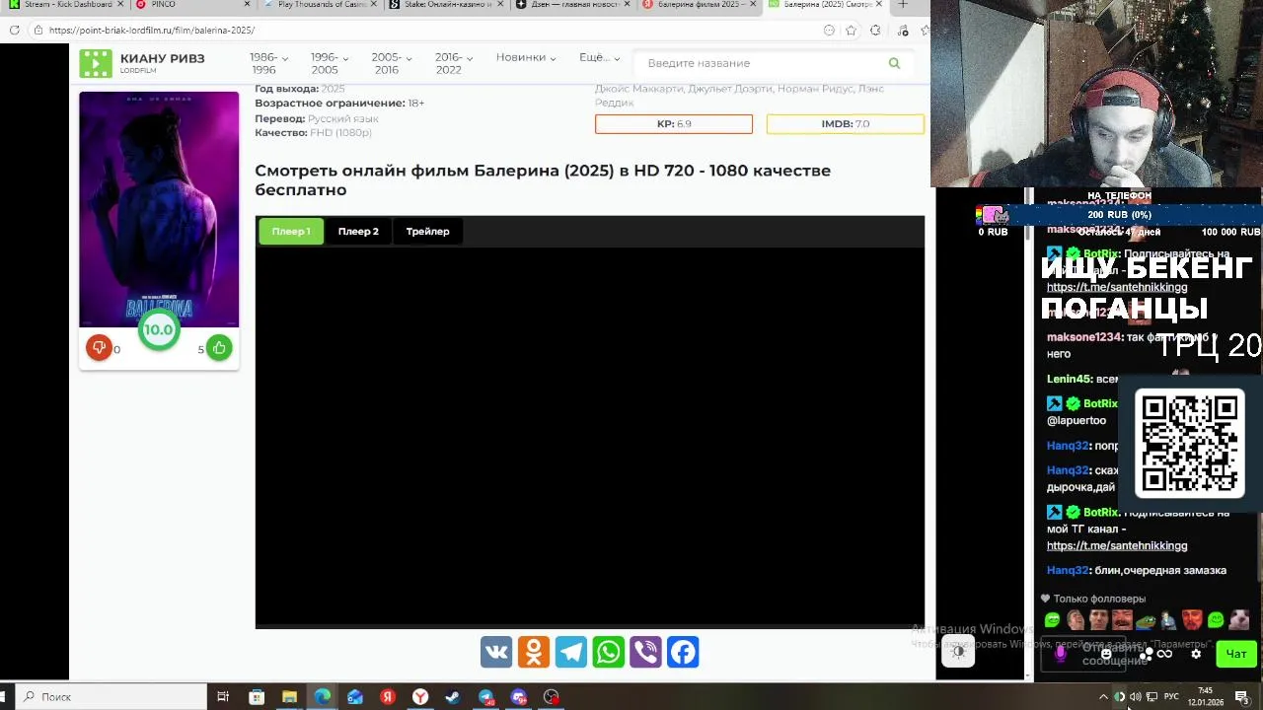This screenshot has height=710, width=1263.
Task: Open File Explorer from the taskbar
Action: (289, 697)
